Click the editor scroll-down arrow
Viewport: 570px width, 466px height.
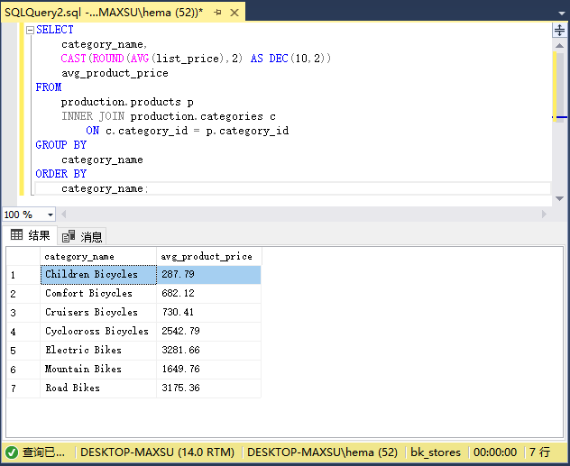(559, 198)
